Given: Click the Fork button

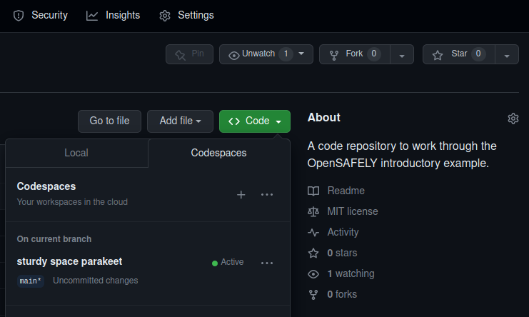Looking at the screenshot, I should 353,54.
